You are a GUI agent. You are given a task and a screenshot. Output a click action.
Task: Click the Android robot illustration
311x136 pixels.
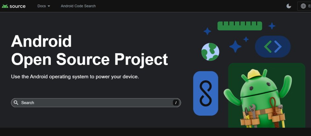point(258,98)
